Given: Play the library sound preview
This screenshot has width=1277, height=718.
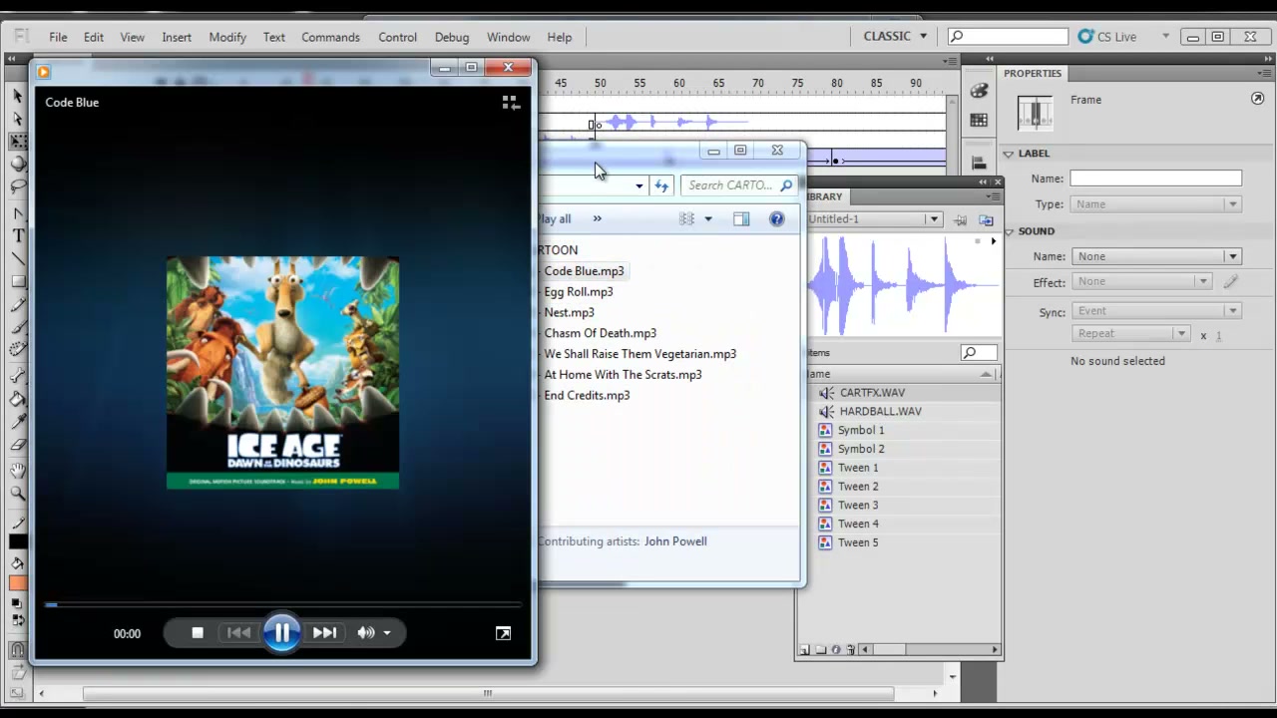Looking at the screenshot, I should [x=993, y=241].
